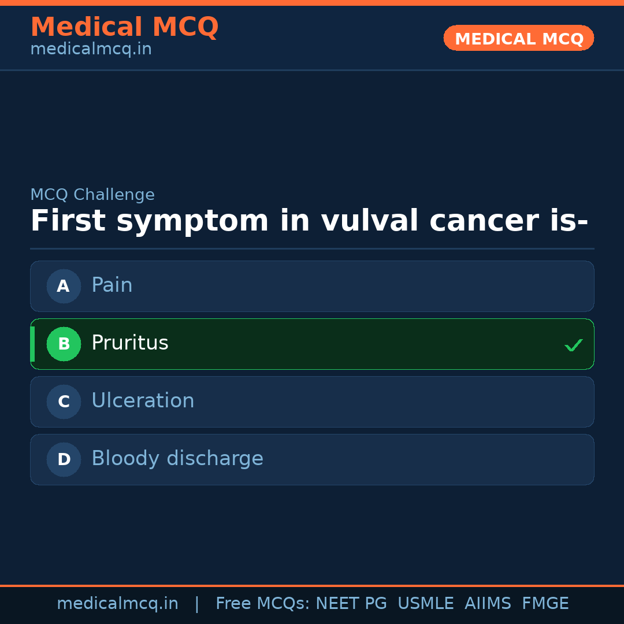Select the Bloody discharge answer option

click(x=312, y=459)
